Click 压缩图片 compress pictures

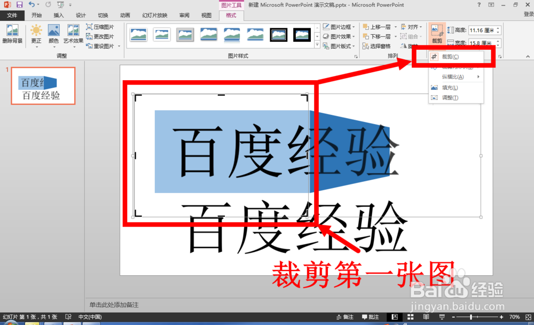[100, 27]
